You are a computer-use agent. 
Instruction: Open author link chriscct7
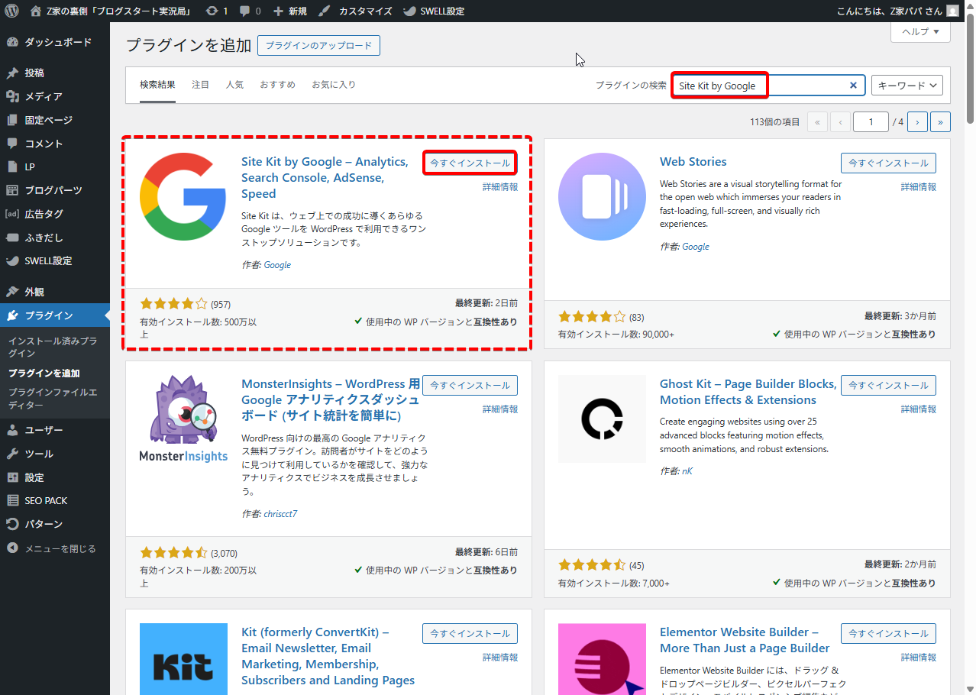pos(280,514)
